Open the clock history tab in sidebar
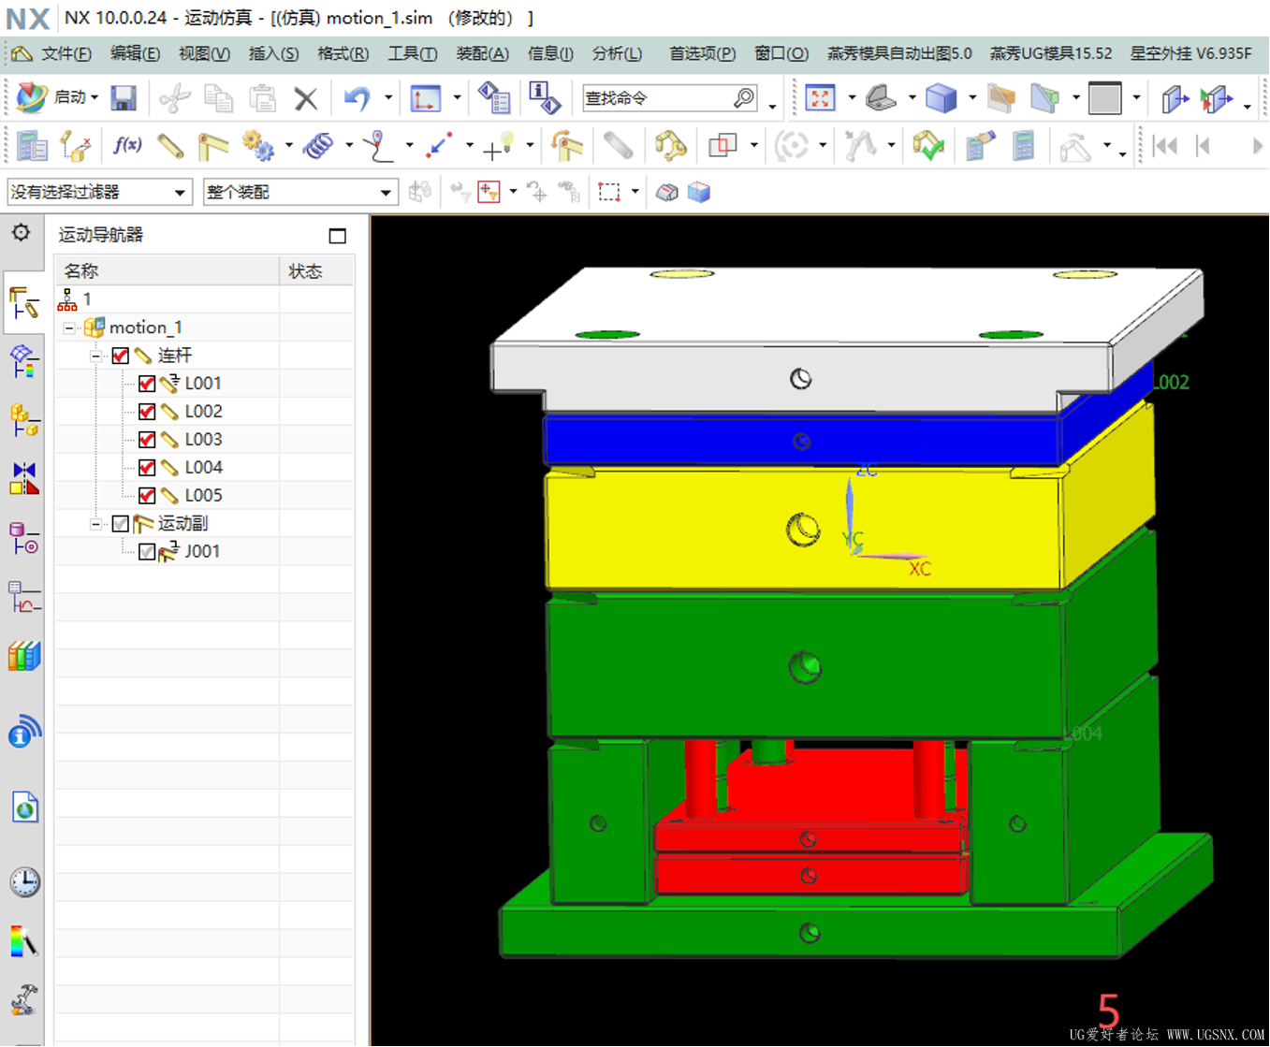1270x1047 pixels. coord(24,881)
